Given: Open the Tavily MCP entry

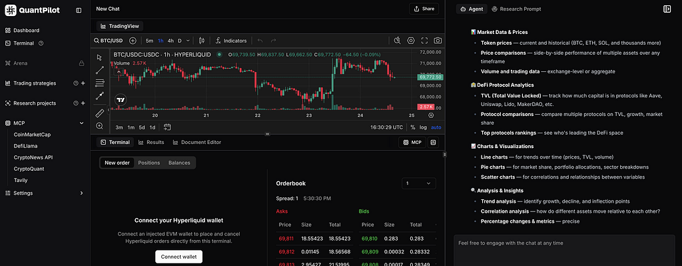Looking at the screenshot, I should [21, 180].
